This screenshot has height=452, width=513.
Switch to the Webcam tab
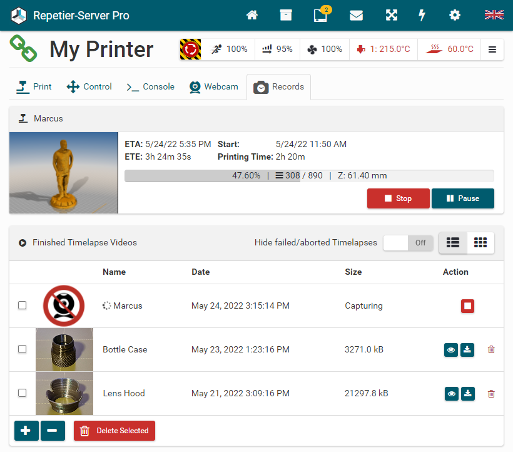pos(214,87)
